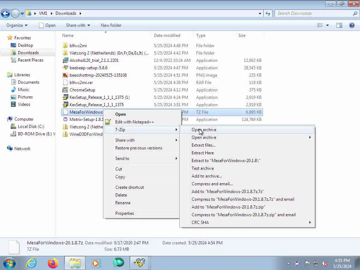Viewport: 360px width, 270px height.
Task: Open the Start menu orb
Action: pos(9,263)
